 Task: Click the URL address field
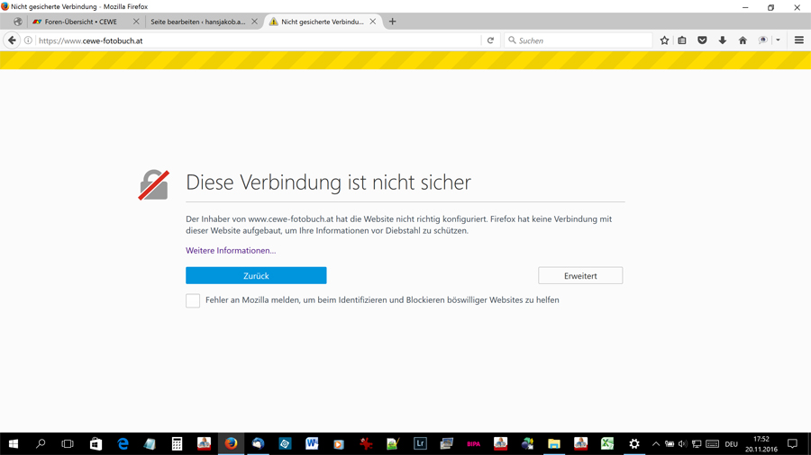[x=259, y=40]
